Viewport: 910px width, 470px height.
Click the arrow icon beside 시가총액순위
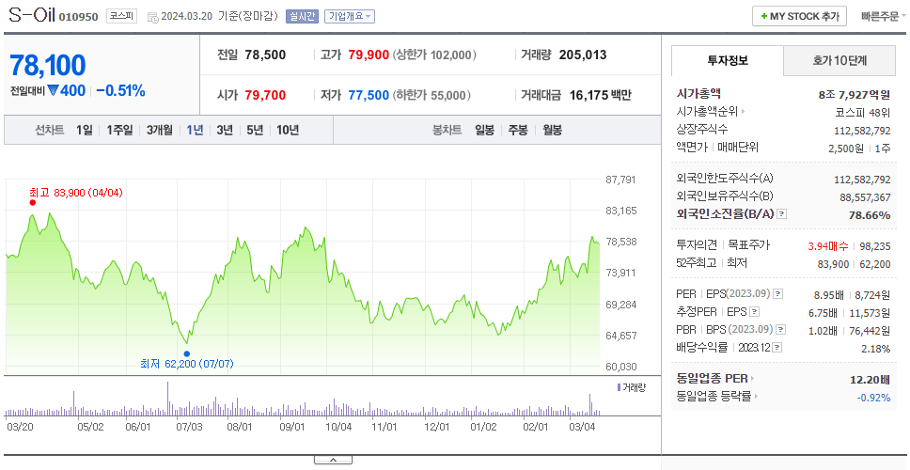[743, 112]
